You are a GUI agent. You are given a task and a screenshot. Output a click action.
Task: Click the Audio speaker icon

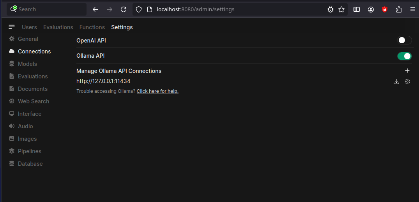[11, 126]
